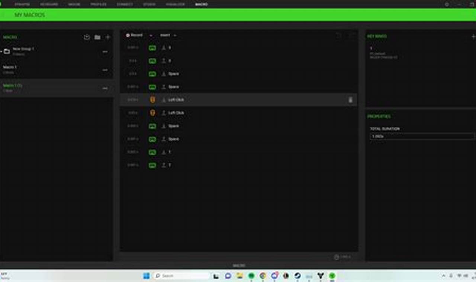The height and width of the screenshot is (282, 476).
Task: Start recording with the Record button
Action: pos(134,35)
